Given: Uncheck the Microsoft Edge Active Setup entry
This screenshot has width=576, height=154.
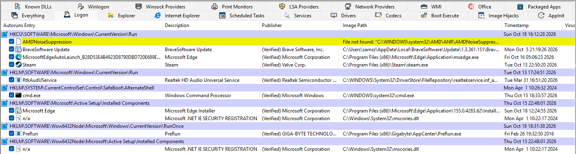Looking at the screenshot, I should click(x=12, y=111).
